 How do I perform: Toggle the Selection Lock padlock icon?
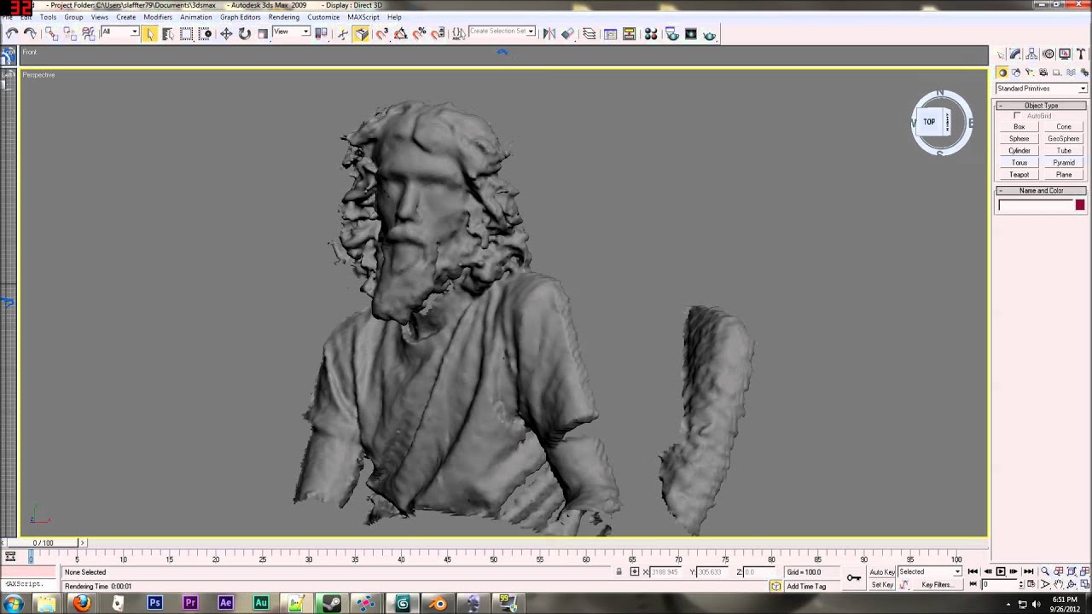tap(619, 572)
